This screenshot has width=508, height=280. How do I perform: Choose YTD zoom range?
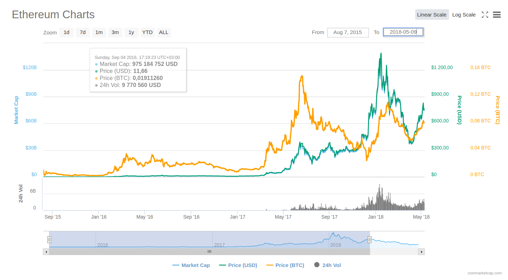[147, 32]
